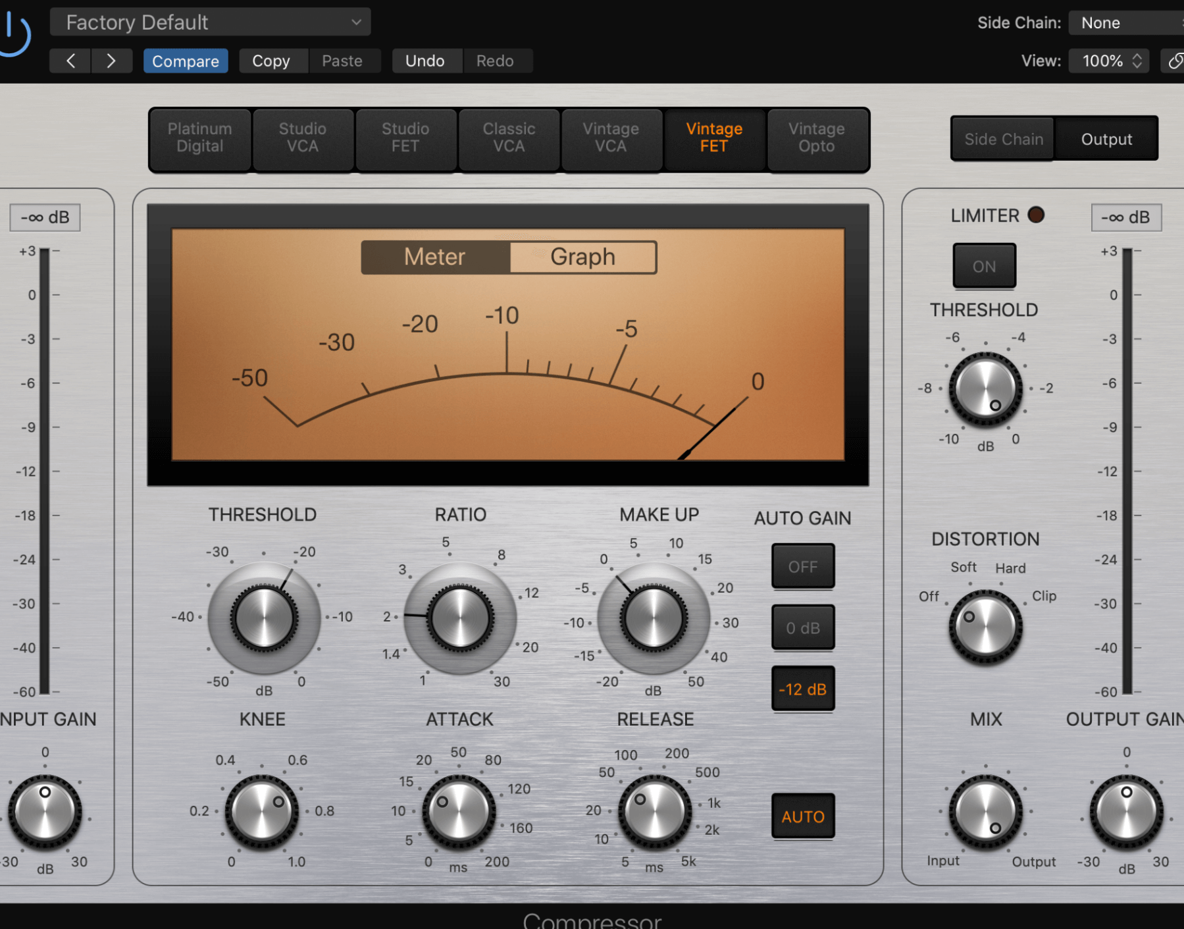Select the Vintage VCA compressor model
The width and height of the screenshot is (1184, 929).
coord(611,138)
